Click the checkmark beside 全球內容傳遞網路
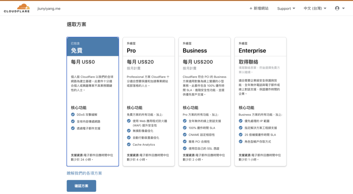Image resolution: width=353 pixels, height=194 pixels. tap(73, 121)
